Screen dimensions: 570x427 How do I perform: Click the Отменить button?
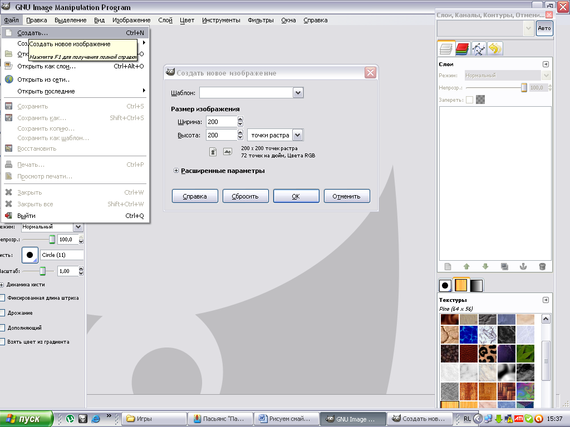point(347,196)
